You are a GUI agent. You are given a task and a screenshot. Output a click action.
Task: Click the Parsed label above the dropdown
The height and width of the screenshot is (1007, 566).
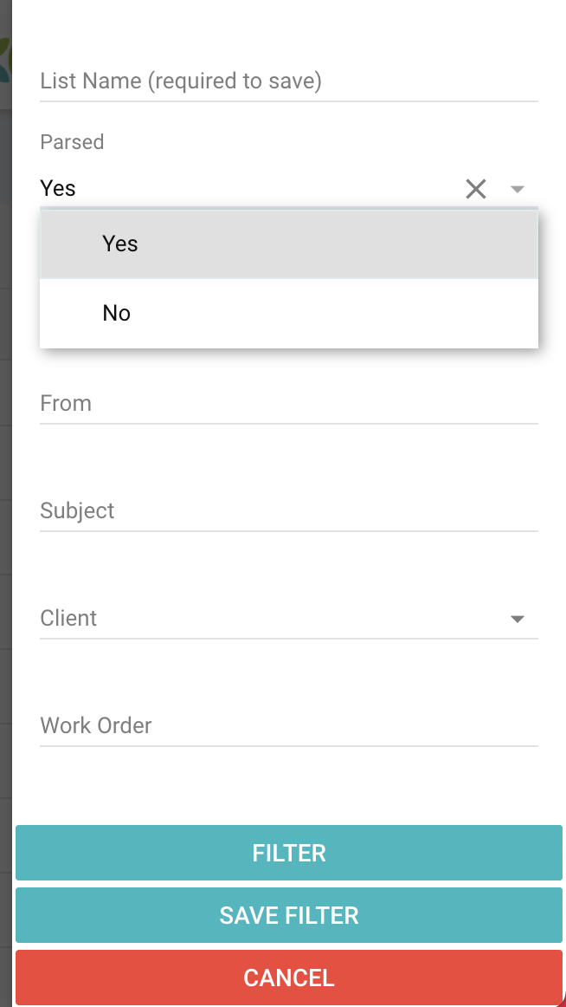pos(72,142)
